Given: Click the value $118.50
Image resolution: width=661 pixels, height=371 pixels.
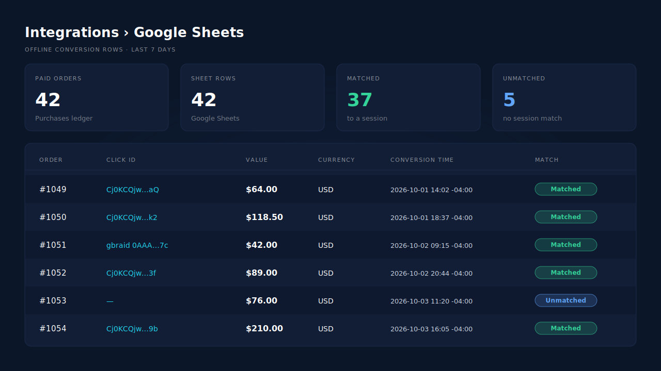Looking at the screenshot, I should (264, 217).
